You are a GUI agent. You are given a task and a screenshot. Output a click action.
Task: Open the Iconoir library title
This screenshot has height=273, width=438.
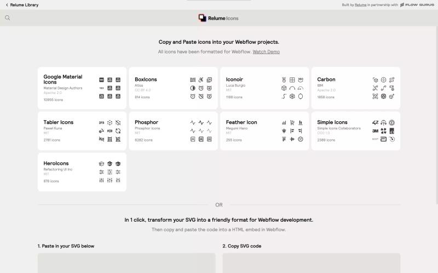pyautogui.click(x=234, y=79)
